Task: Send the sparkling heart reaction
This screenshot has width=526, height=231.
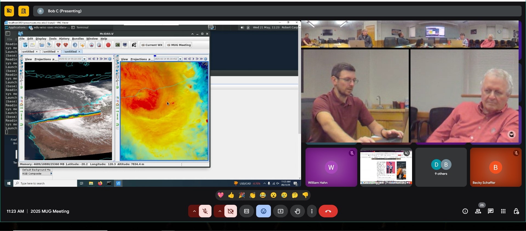Action: [x=221, y=195]
